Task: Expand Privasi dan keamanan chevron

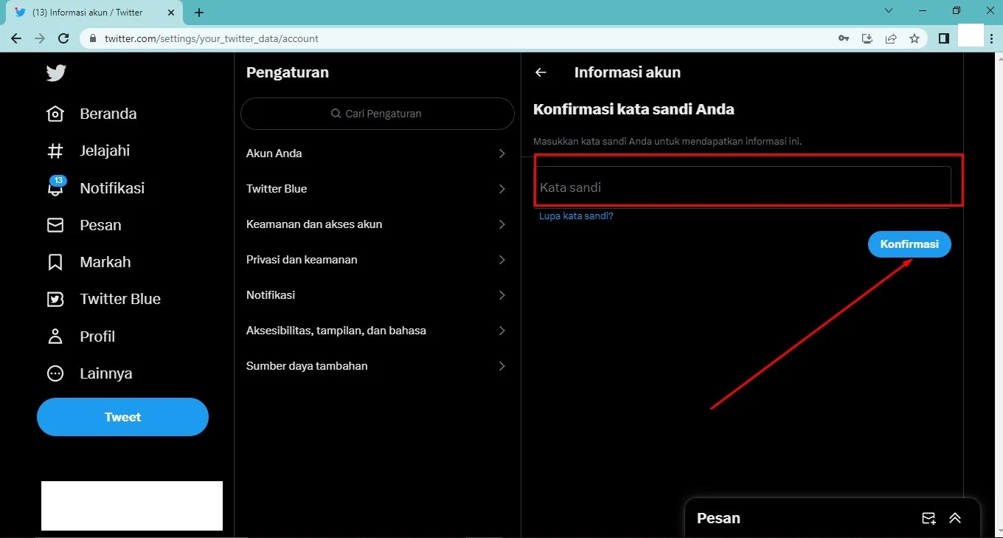Action: [502, 260]
